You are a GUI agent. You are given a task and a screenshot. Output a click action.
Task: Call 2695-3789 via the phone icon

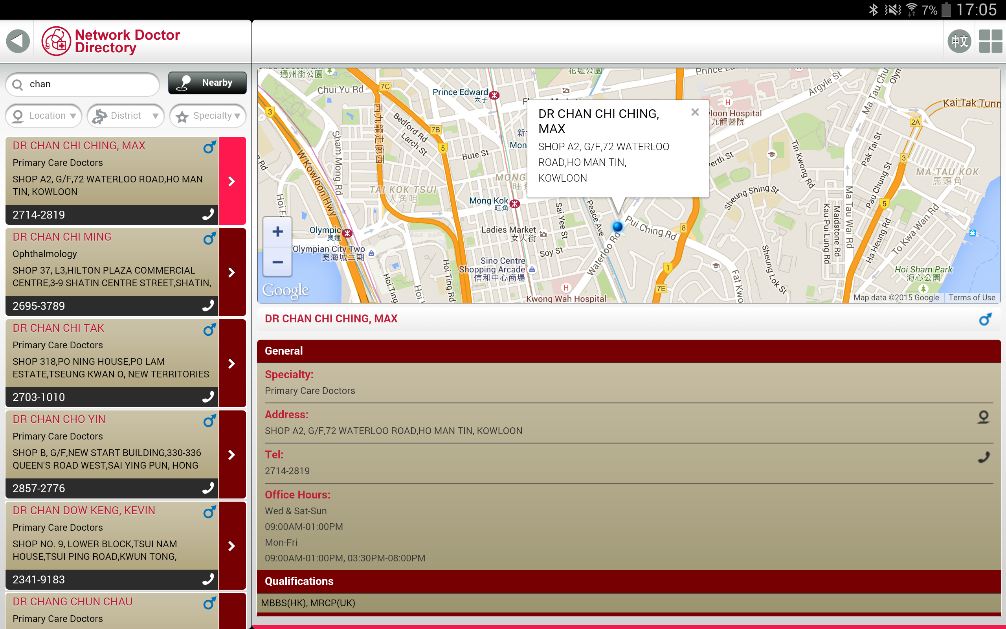pos(208,305)
